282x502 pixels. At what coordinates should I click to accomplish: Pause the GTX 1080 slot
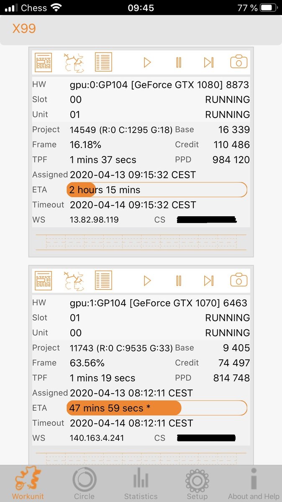pos(179,63)
